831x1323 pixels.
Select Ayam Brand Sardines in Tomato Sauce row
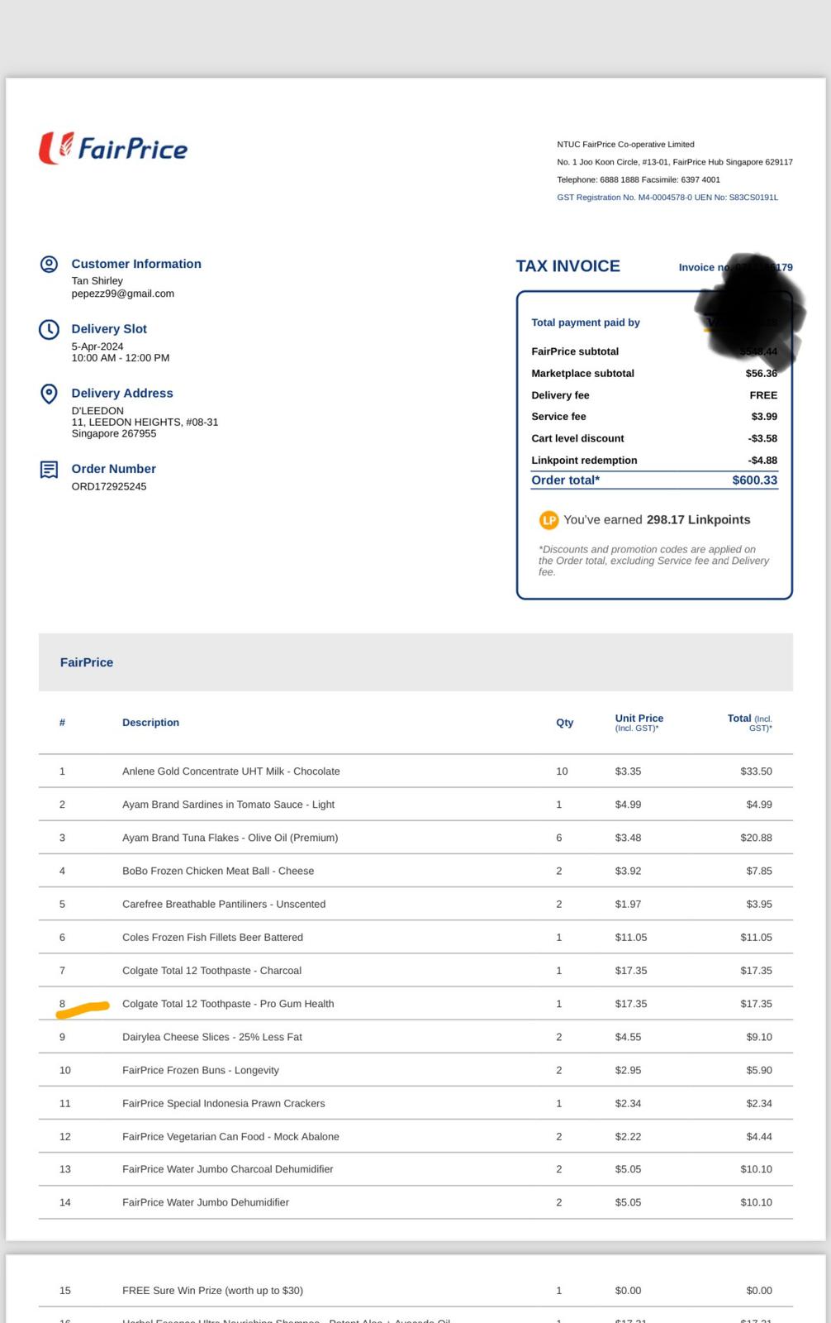[x=415, y=805]
